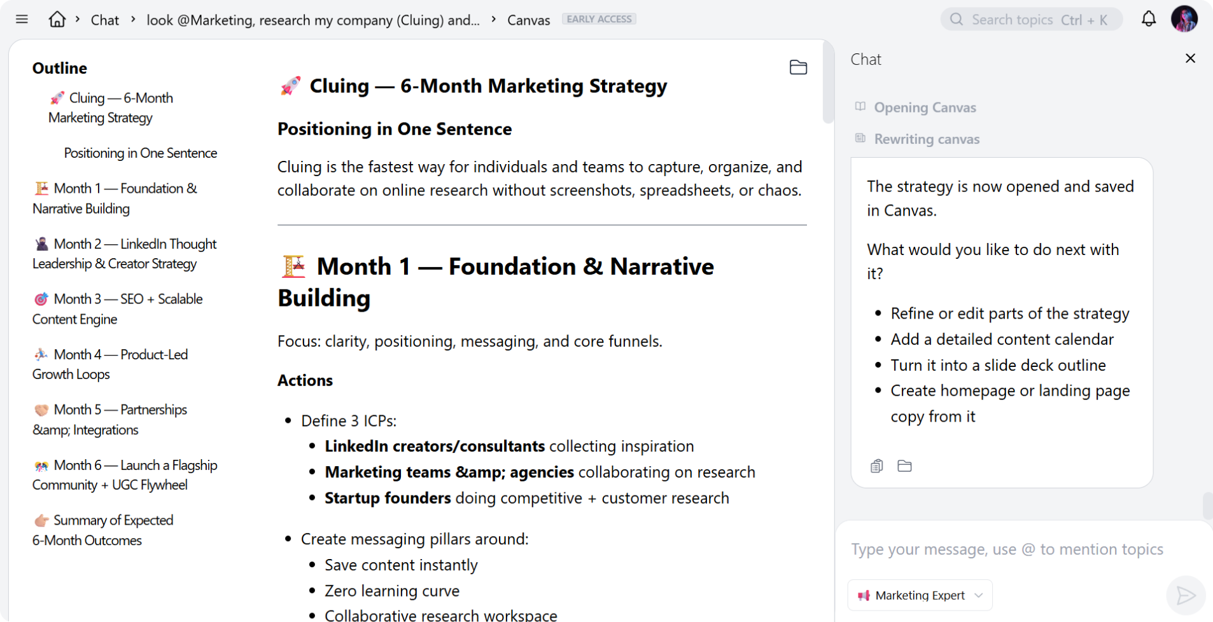Screen dimensions: 1213x622
Task: Open the hamburger menu
Action: (22, 19)
